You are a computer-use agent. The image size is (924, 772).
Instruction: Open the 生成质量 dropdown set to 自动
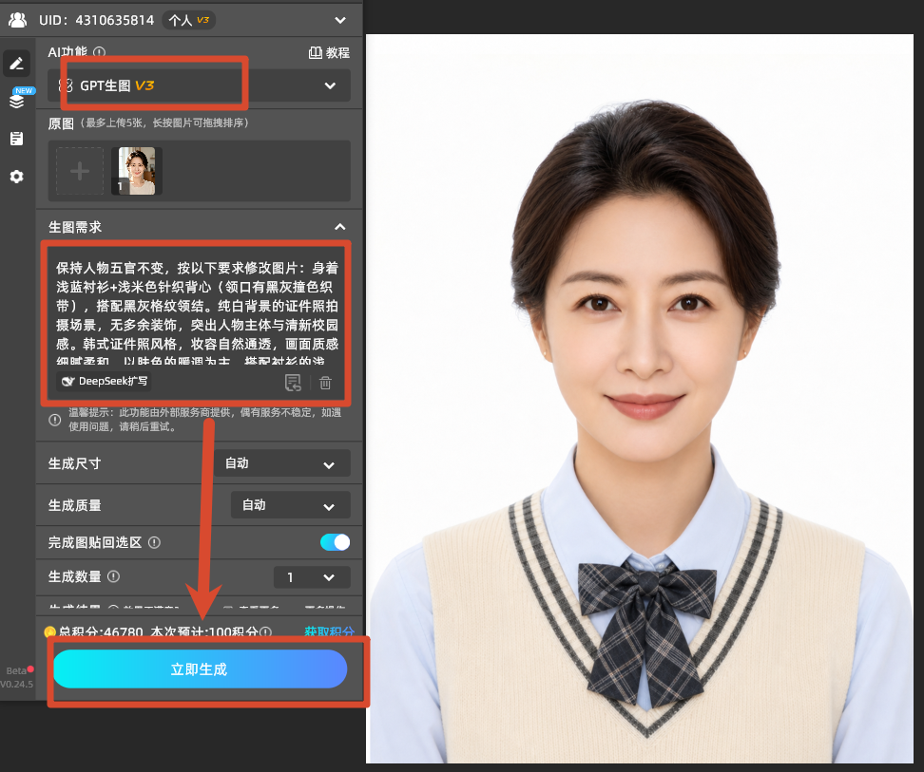point(291,505)
